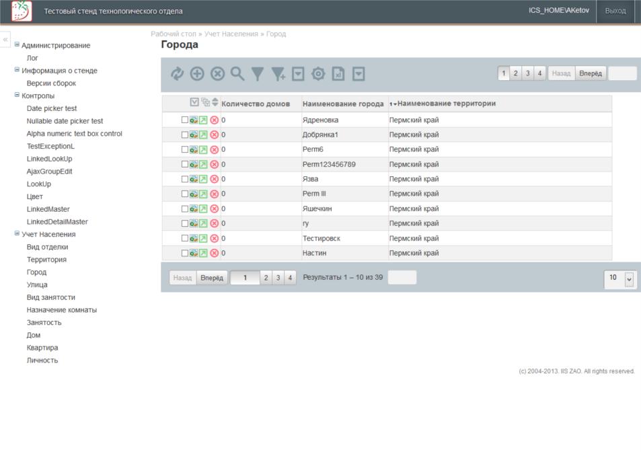Check the Добрянка1 row checkbox
Viewport: 641px width, 452px height.
[x=185, y=135]
